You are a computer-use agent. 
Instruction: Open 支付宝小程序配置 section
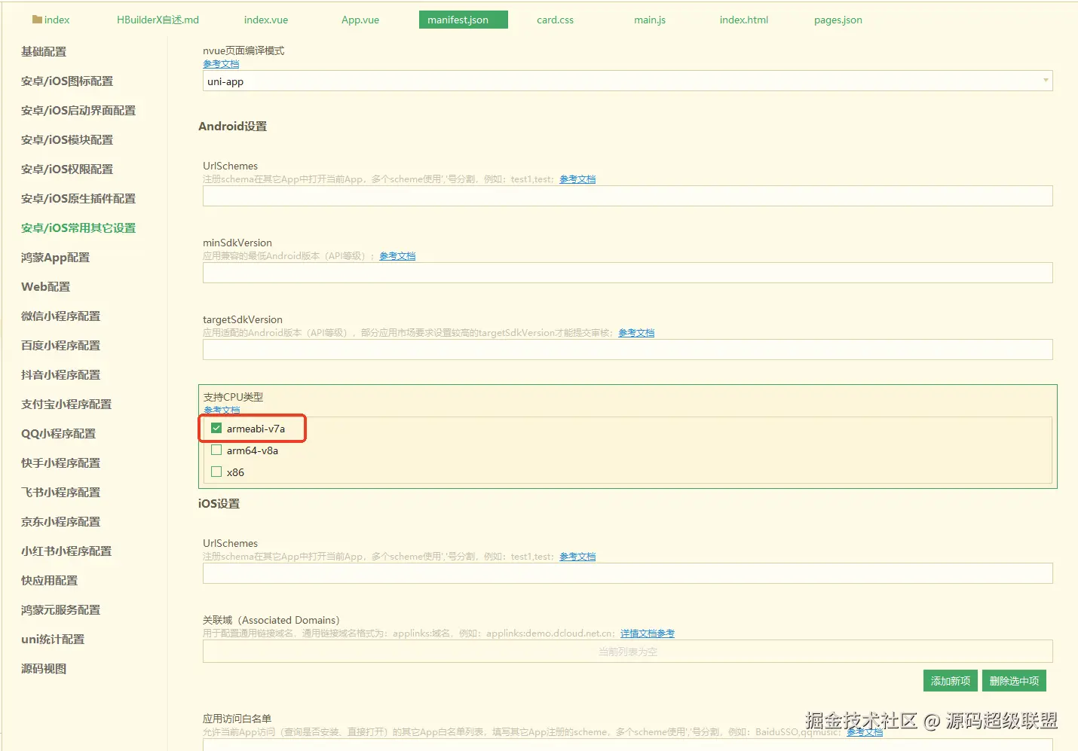point(66,404)
